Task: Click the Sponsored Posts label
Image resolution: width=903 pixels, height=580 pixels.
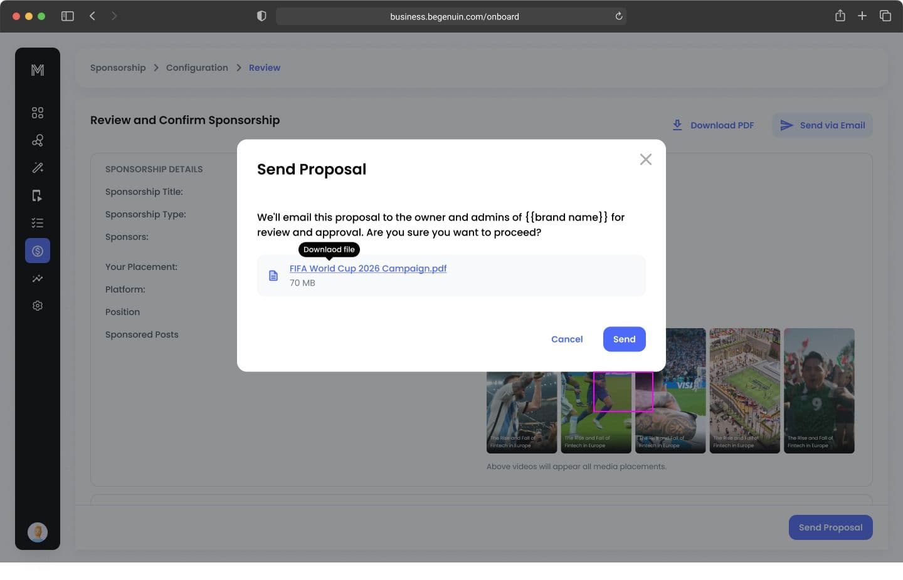Action: [x=142, y=334]
